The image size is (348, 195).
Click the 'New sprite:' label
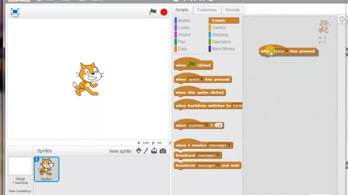tap(121, 151)
